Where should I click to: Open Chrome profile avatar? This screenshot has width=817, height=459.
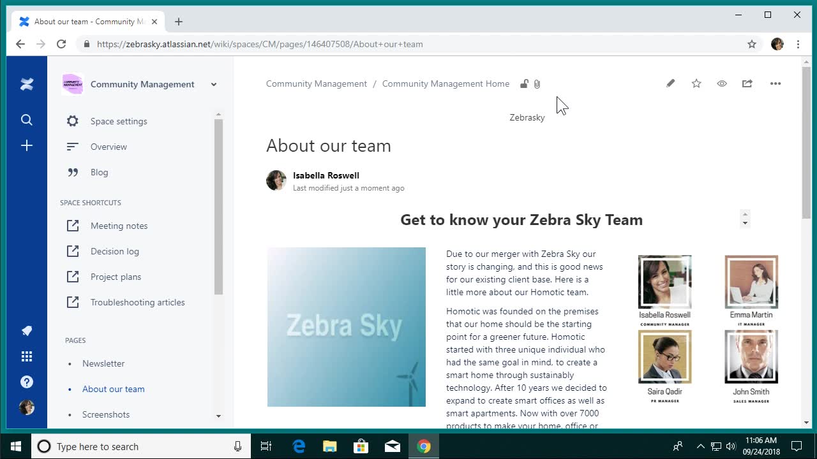coord(777,44)
